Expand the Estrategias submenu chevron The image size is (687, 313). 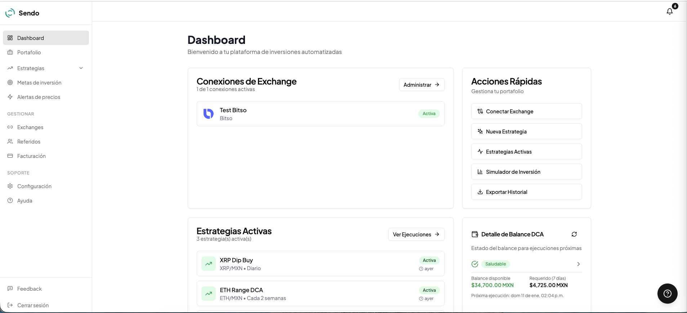[81, 68]
